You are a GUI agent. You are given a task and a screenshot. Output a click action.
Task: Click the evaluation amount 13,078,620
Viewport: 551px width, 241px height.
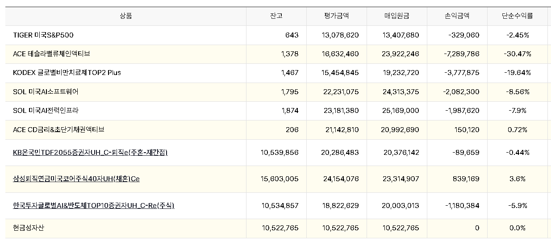(x=340, y=35)
